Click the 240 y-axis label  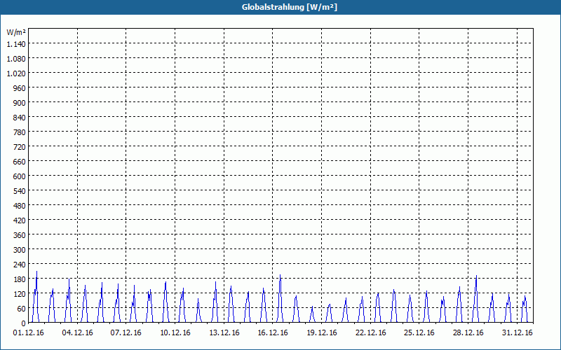(20, 265)
